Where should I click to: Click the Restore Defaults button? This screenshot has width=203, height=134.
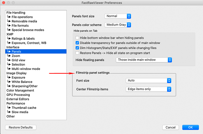[21, 128]
